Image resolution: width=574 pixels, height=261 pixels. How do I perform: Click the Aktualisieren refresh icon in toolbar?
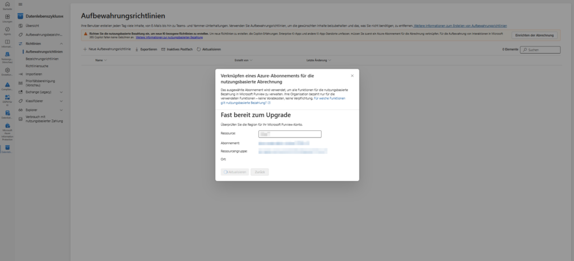(198, 50)
